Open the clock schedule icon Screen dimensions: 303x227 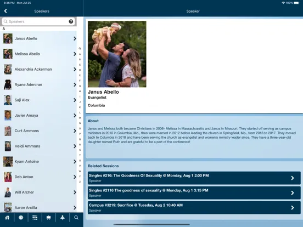point(21,218)
